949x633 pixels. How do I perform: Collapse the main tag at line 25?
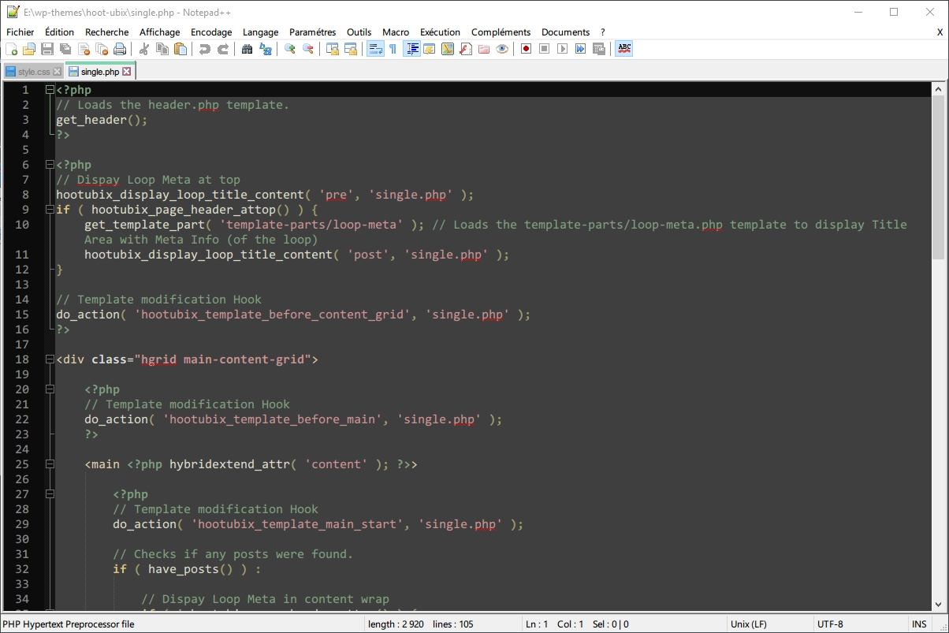[50, 464]
